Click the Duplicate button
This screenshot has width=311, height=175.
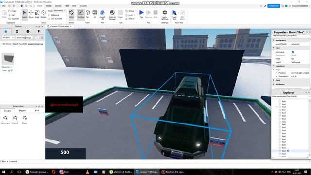point(14,19)
